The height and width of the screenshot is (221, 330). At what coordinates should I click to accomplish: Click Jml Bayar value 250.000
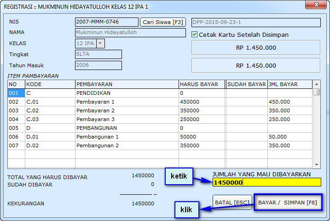(x=290, y=119)
